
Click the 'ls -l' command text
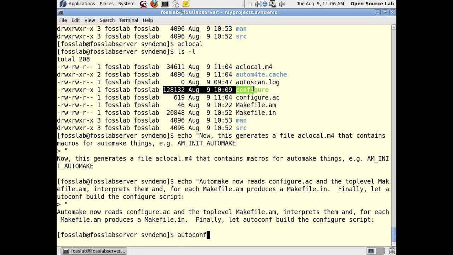point(187,52)
